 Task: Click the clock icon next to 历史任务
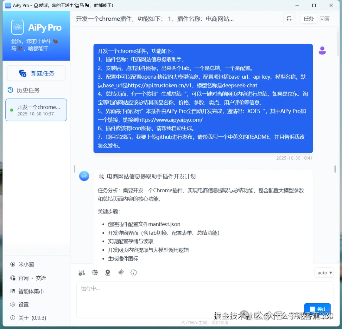tap(10, 90)
